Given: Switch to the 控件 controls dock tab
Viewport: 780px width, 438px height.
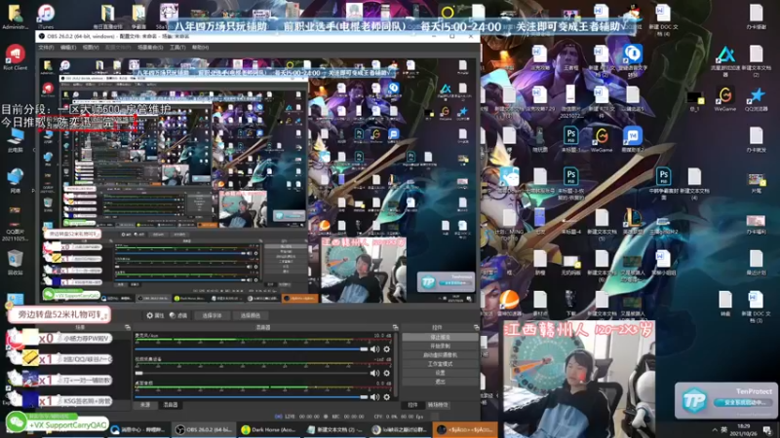Looking at the screenshot, I should tap(412, 405).
